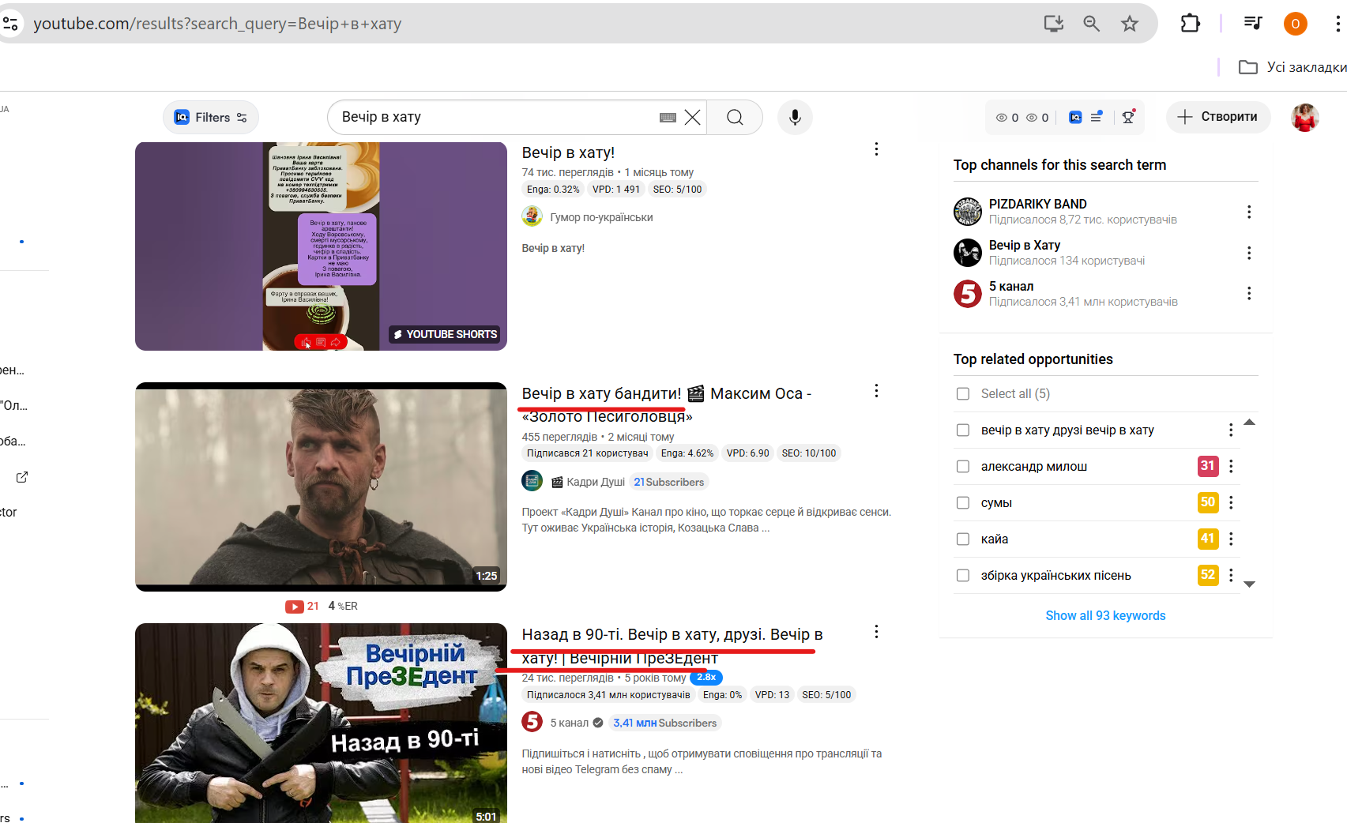
Task: Open the media control icon in browser toolbar
Action: (1253, 24)
